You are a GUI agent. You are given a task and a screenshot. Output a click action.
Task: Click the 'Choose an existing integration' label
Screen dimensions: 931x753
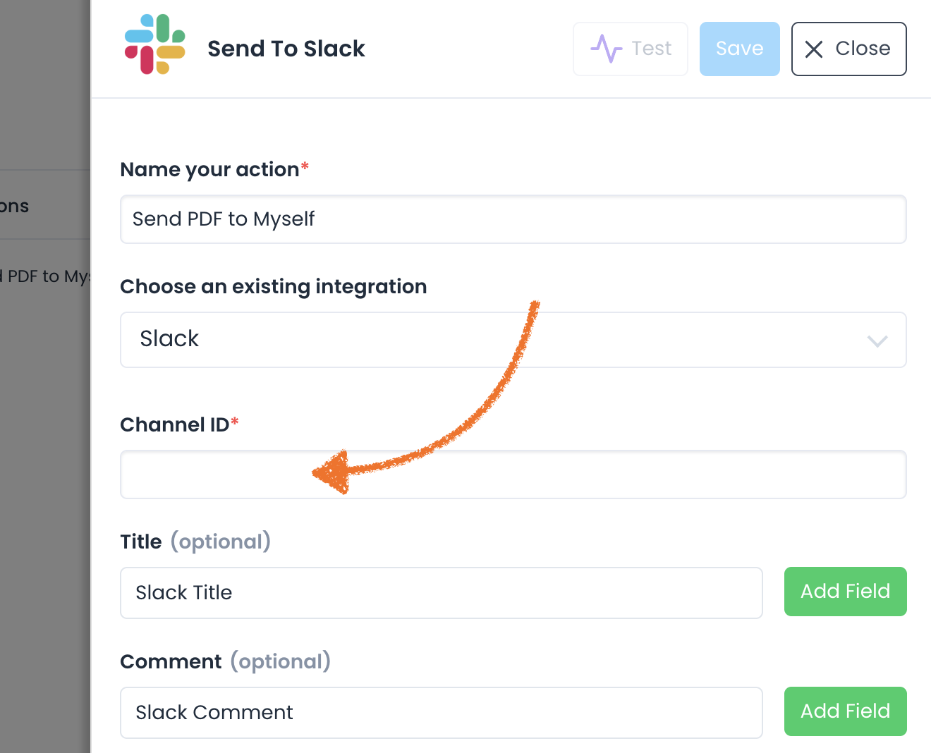[x=273, y=287]
